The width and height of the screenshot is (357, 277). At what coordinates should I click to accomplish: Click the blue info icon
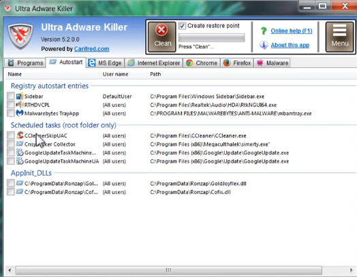(264, 45)
